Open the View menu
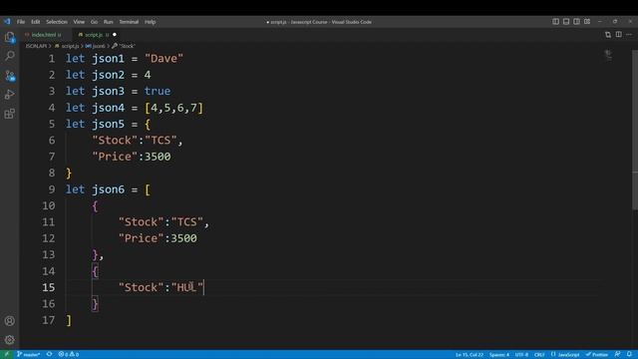 tap(79, 22)
